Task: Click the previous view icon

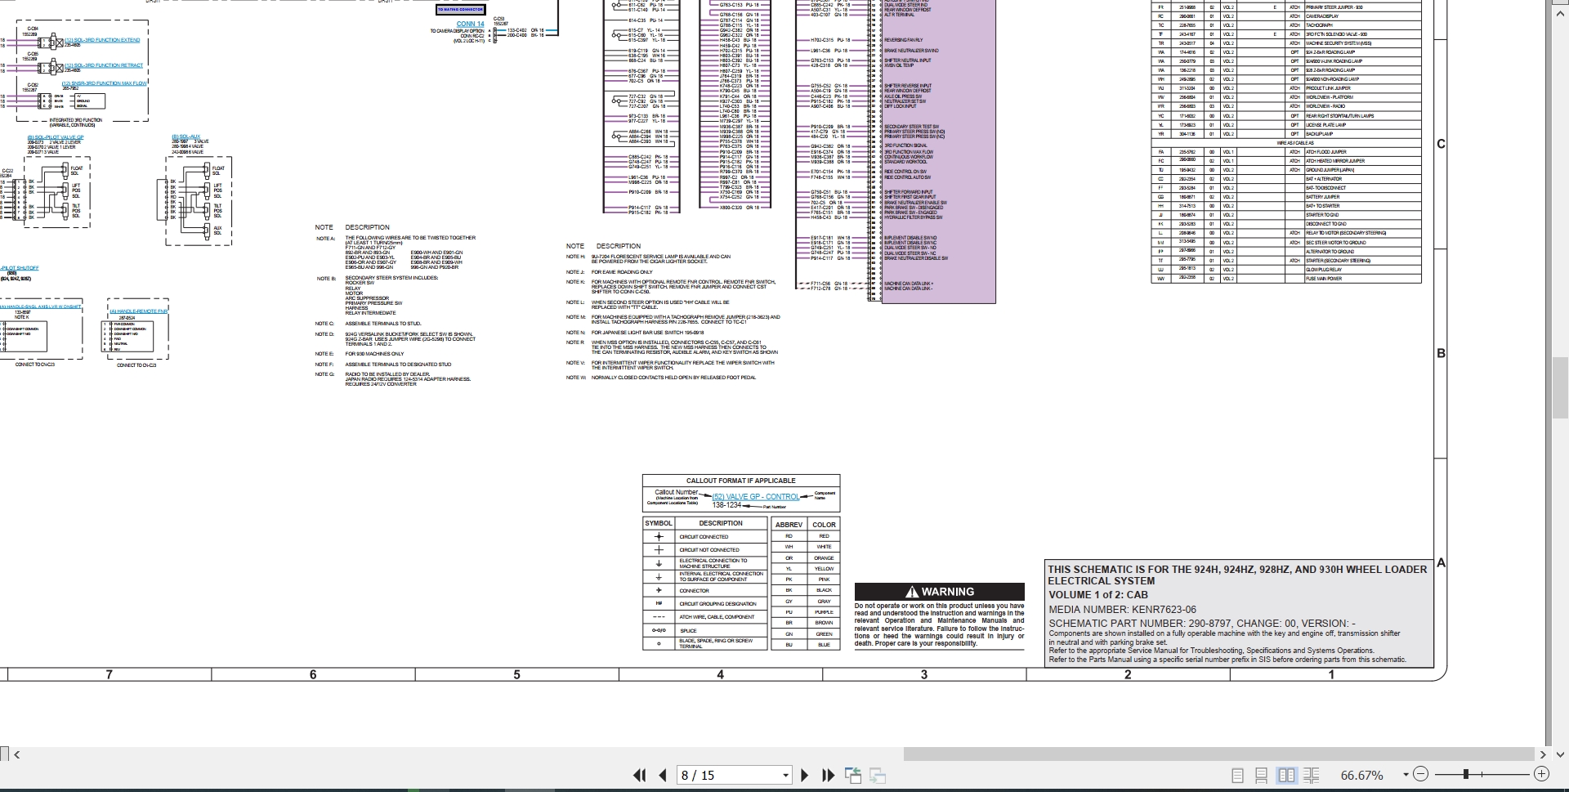Action: (852, 775)
